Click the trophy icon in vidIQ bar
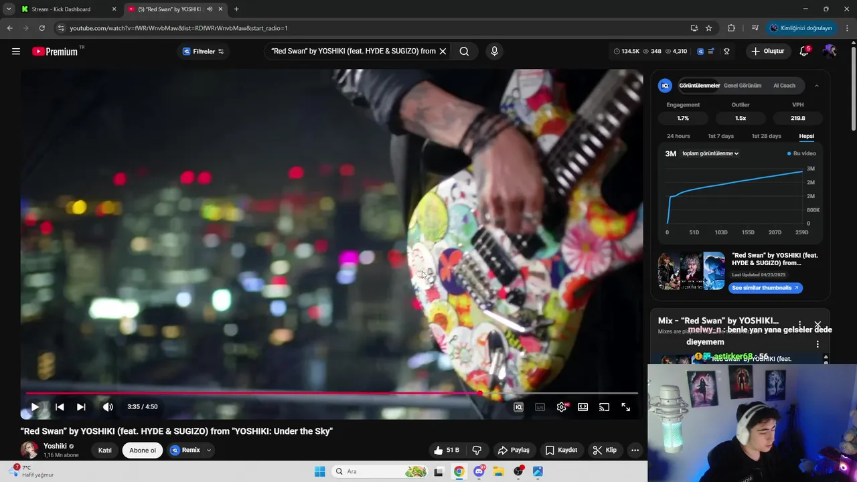The image size is (857, 482). 726,52
